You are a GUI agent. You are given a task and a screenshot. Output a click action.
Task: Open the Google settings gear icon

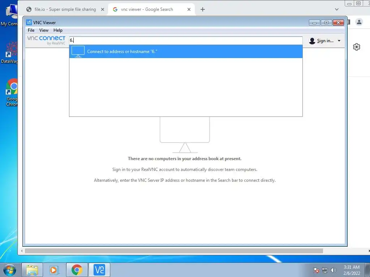pyautogui.click(x=357, y=47)
